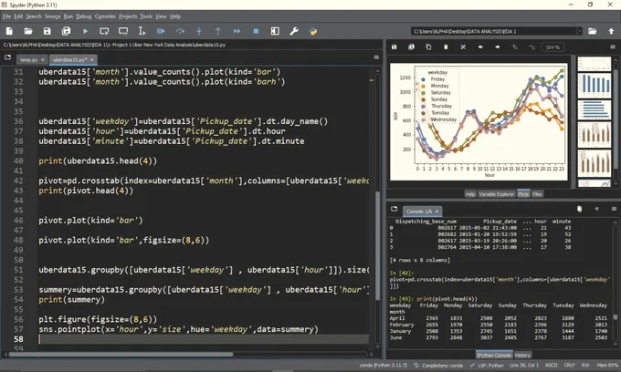The image size is (621, 372).
Task: Switch to the Files pane tab
Action: pyautogui.click(x=537, y=194)
